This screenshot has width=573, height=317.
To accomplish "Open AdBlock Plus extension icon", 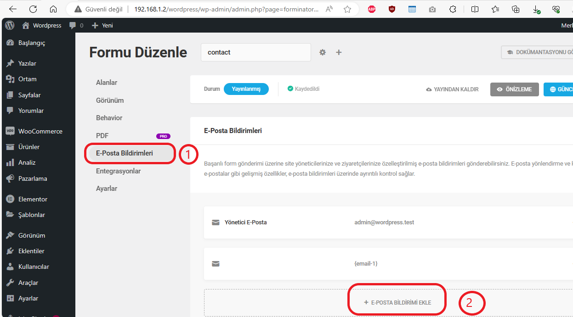I will click(x=372, y=9).
